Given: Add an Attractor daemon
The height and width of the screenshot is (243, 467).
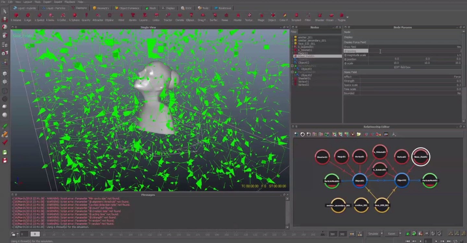Looking at the screenshot, I should [98, 17].
